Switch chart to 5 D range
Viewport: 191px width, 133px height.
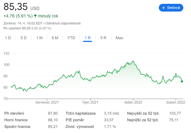24,38
